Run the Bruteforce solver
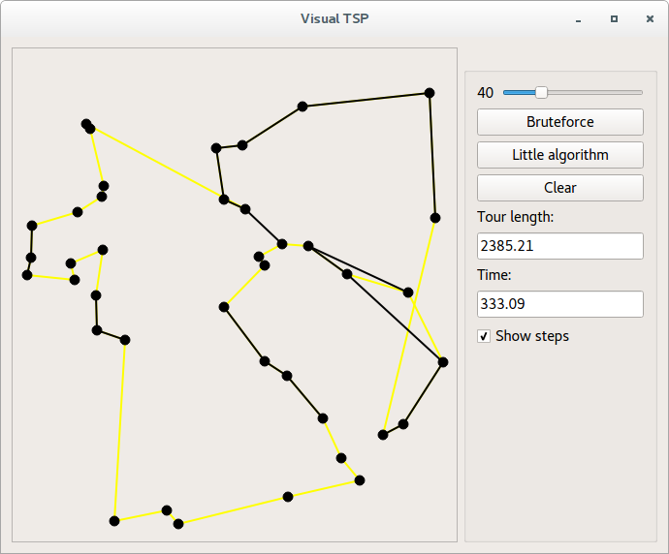The width and height of the screenshot is (669, 554). [x=559, y=122]
